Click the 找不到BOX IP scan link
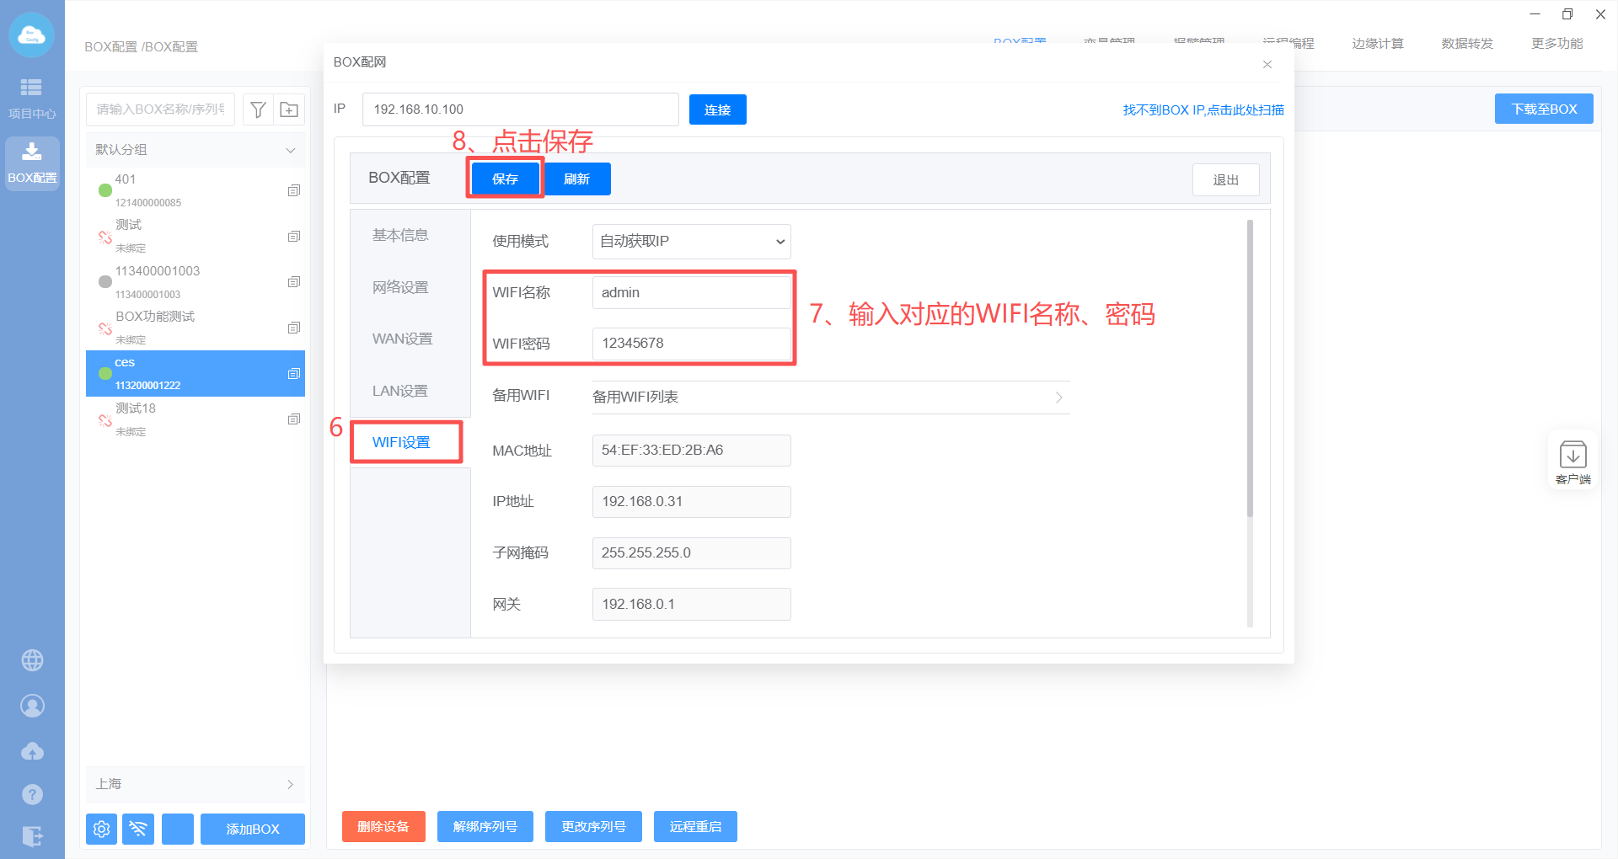This screenshot has height=859, width=1618. tap(1203, 109)
